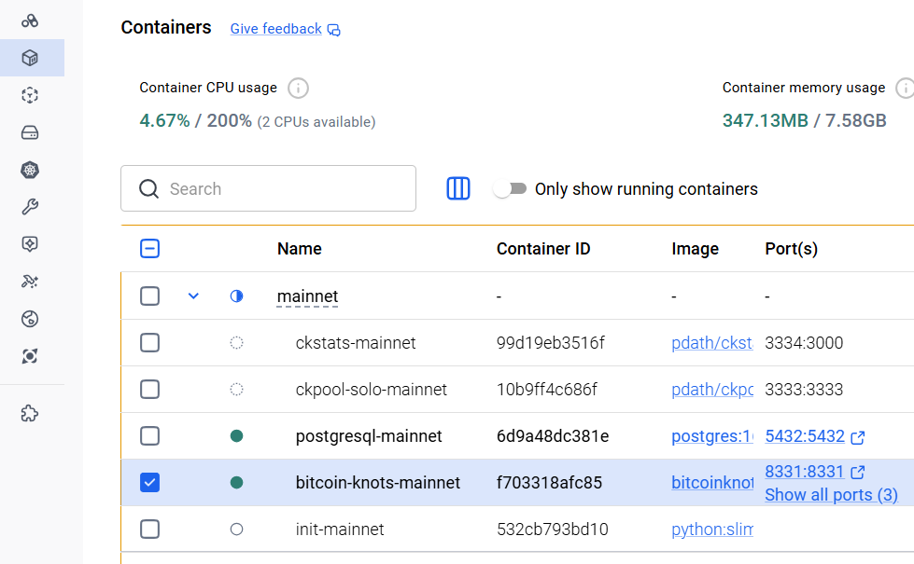
Task: Click the Name column header
Action: click(x=299, y=249)
